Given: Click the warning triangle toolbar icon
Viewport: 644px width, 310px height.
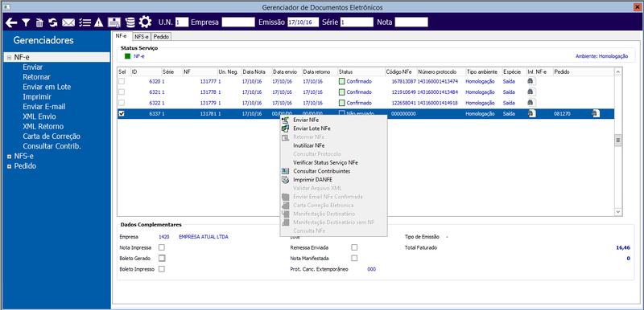Looking at the screenshot, I should pyautogui.click(x=98, y=22).
